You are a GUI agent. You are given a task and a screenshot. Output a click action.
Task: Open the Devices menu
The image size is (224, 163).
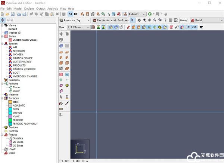[29, 8]
